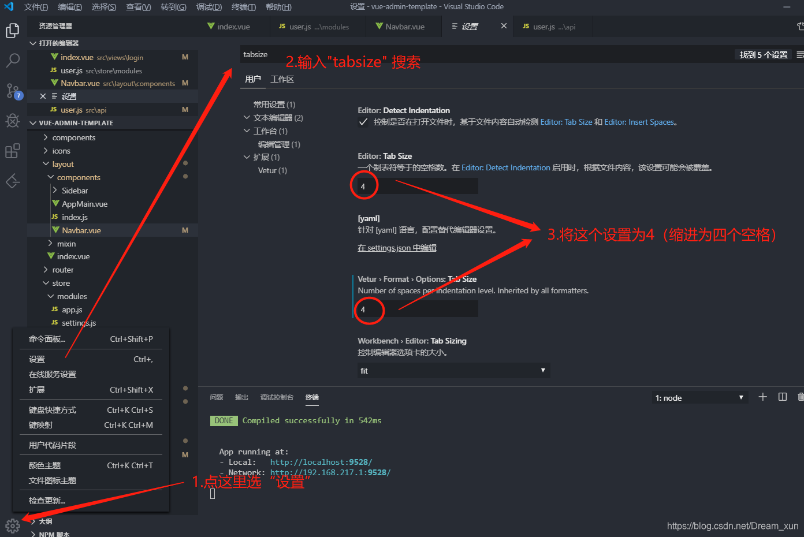
Task: Click the Editor: Tab Size value field
Action: (418, 187)
